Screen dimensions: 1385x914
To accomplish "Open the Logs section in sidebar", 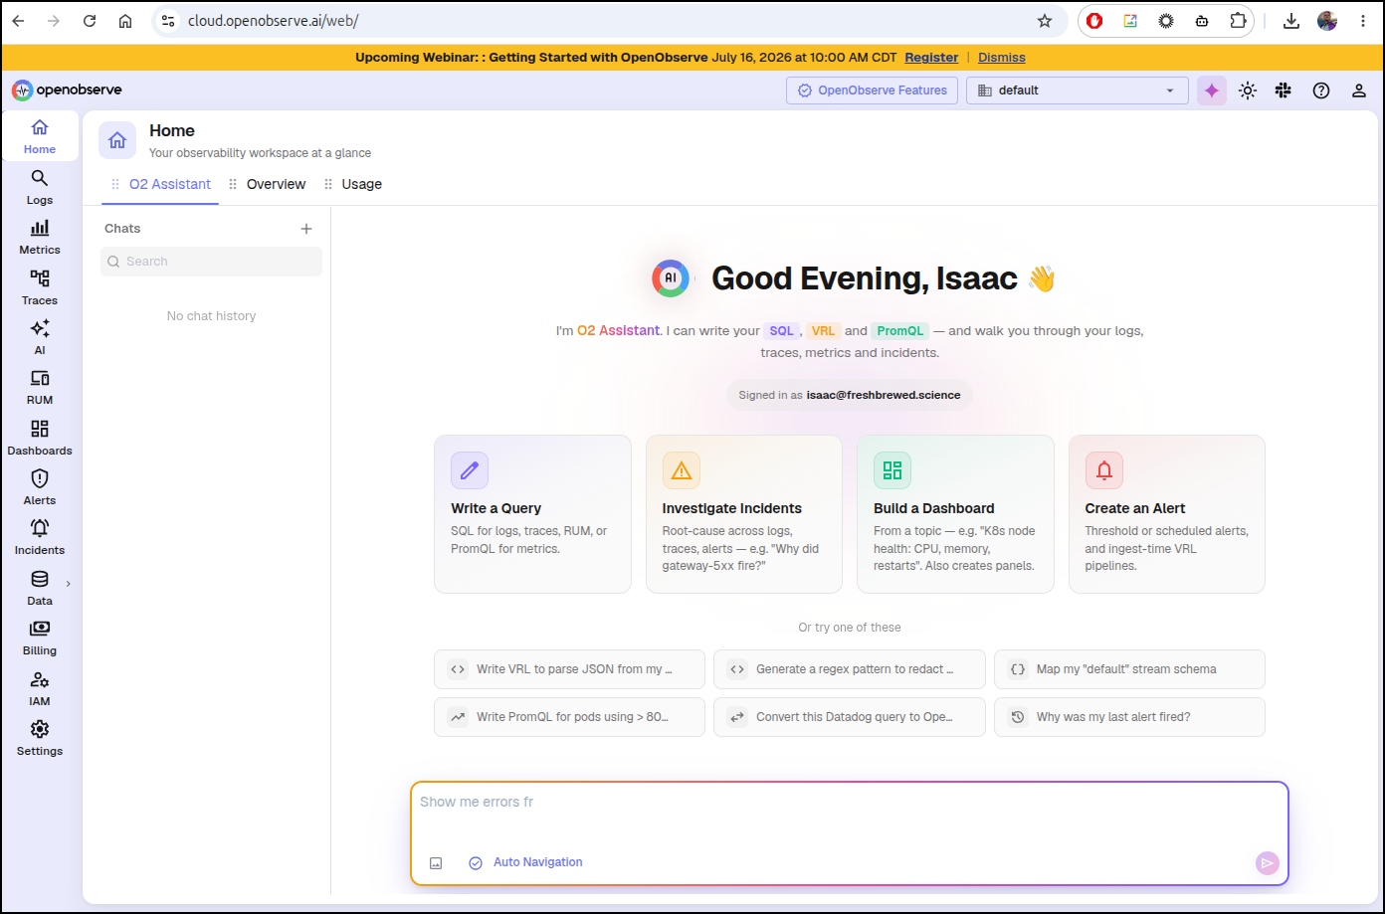I will (x=40, y=187).
